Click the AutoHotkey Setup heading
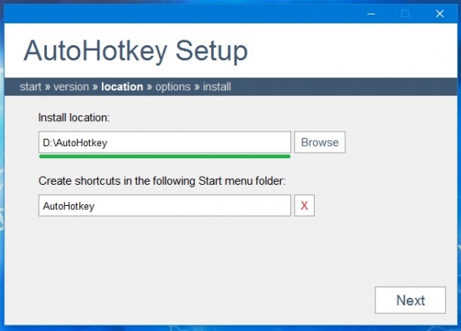Image resolution: width=461 pixels, height=331 pixels. [x=136, y=52]
